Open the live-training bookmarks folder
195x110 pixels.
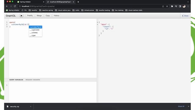tap(118, 10)
